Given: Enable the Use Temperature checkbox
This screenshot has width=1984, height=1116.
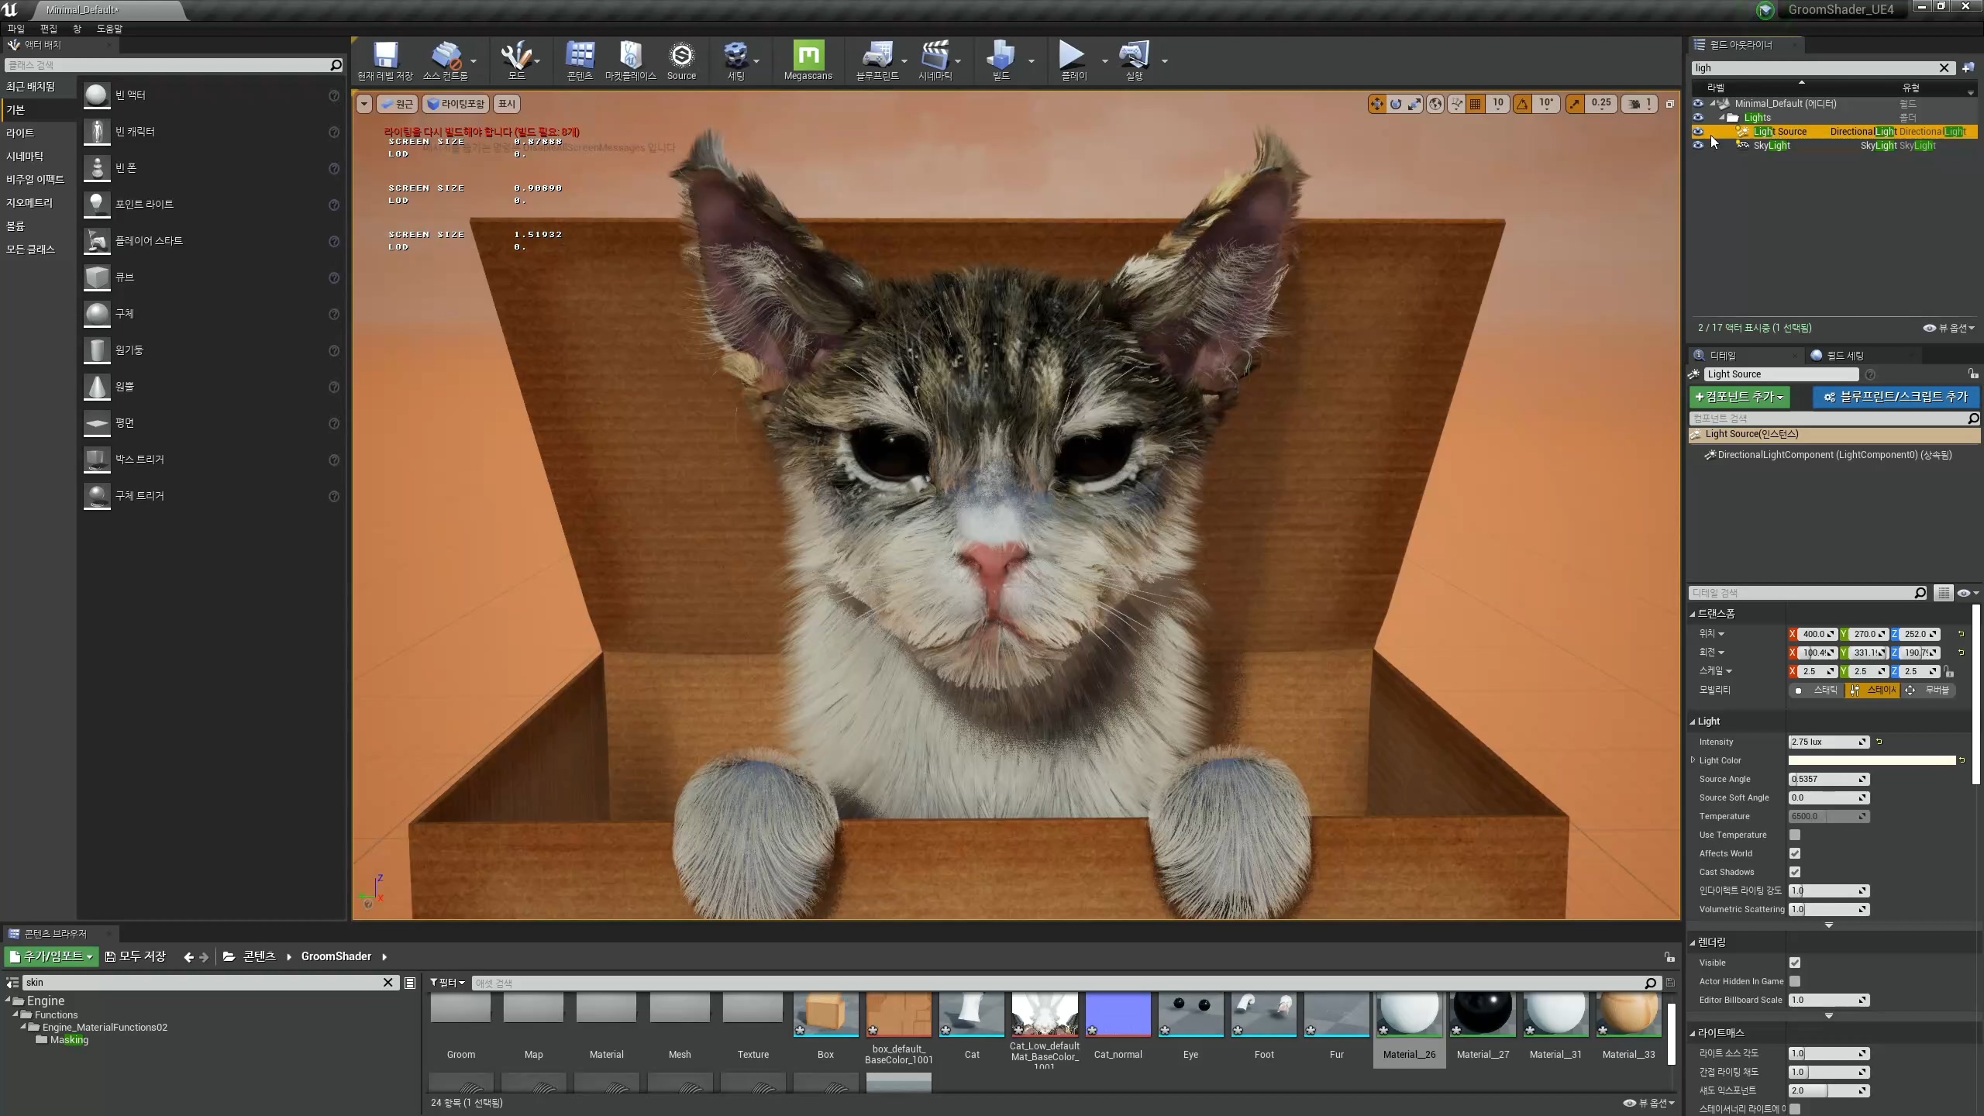Looking at the screenshot, I should click(1795, 835).
